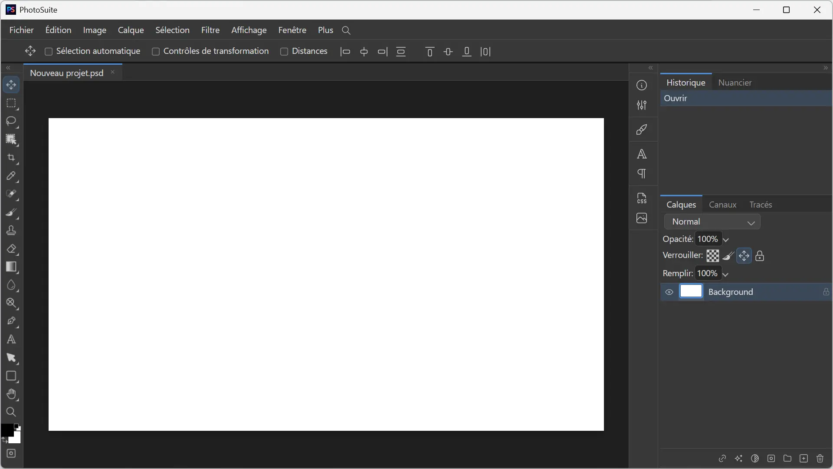This screenshot has width=833, height=469.
Task: Switch to the Nuancier tab
Action: tap(735, 83)
